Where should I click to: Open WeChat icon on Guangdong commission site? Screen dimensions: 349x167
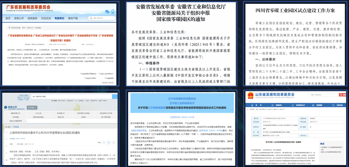[107, 11]
